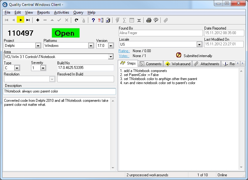The width and height of the screenshot is (248, 180).
Task: Open the File menu
Action: 7,12
